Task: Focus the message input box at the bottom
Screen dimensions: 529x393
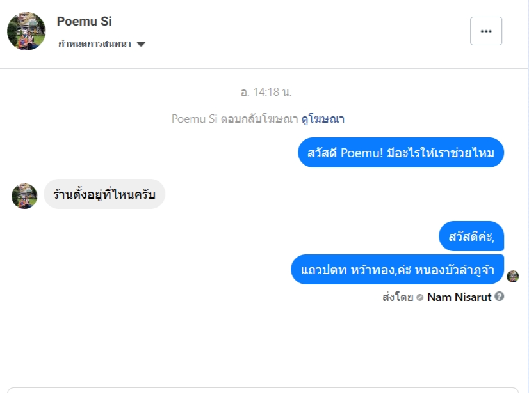Action: pyautogui.click(x=263, y=389)
